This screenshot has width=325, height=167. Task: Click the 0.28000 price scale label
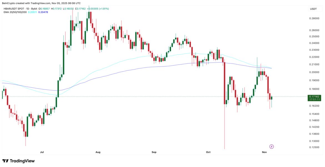[x=314, y=19]
